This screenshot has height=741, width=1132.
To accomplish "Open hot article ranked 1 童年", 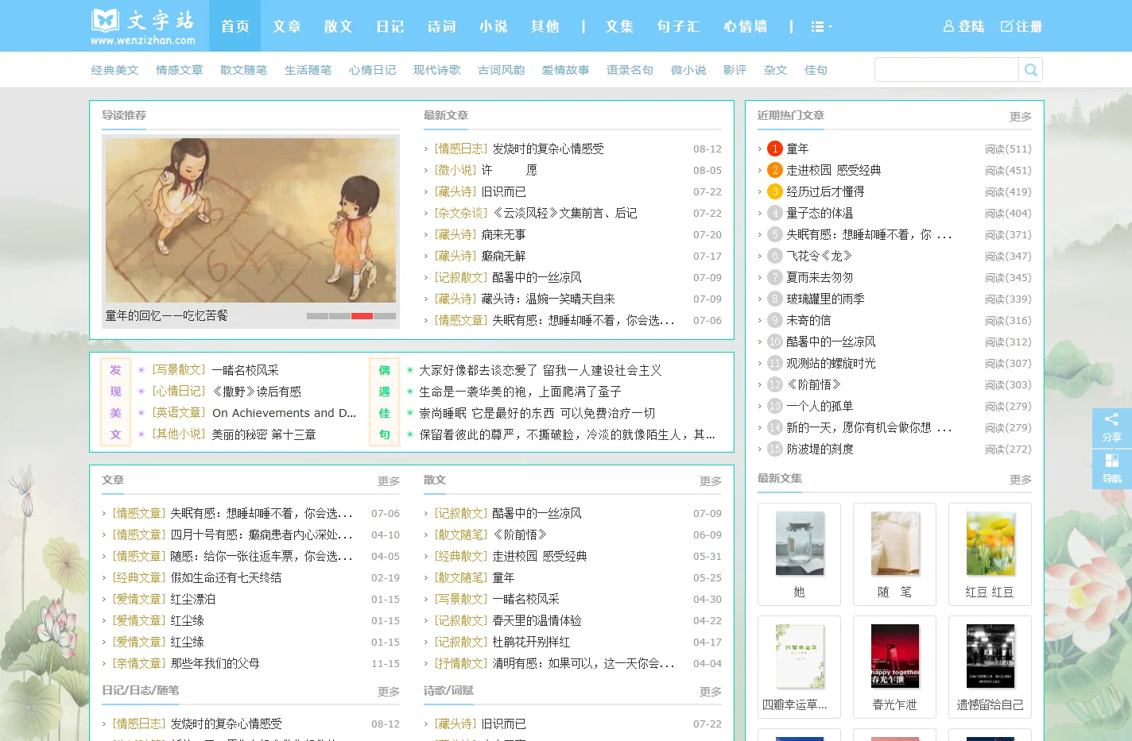I will (797, 149).
